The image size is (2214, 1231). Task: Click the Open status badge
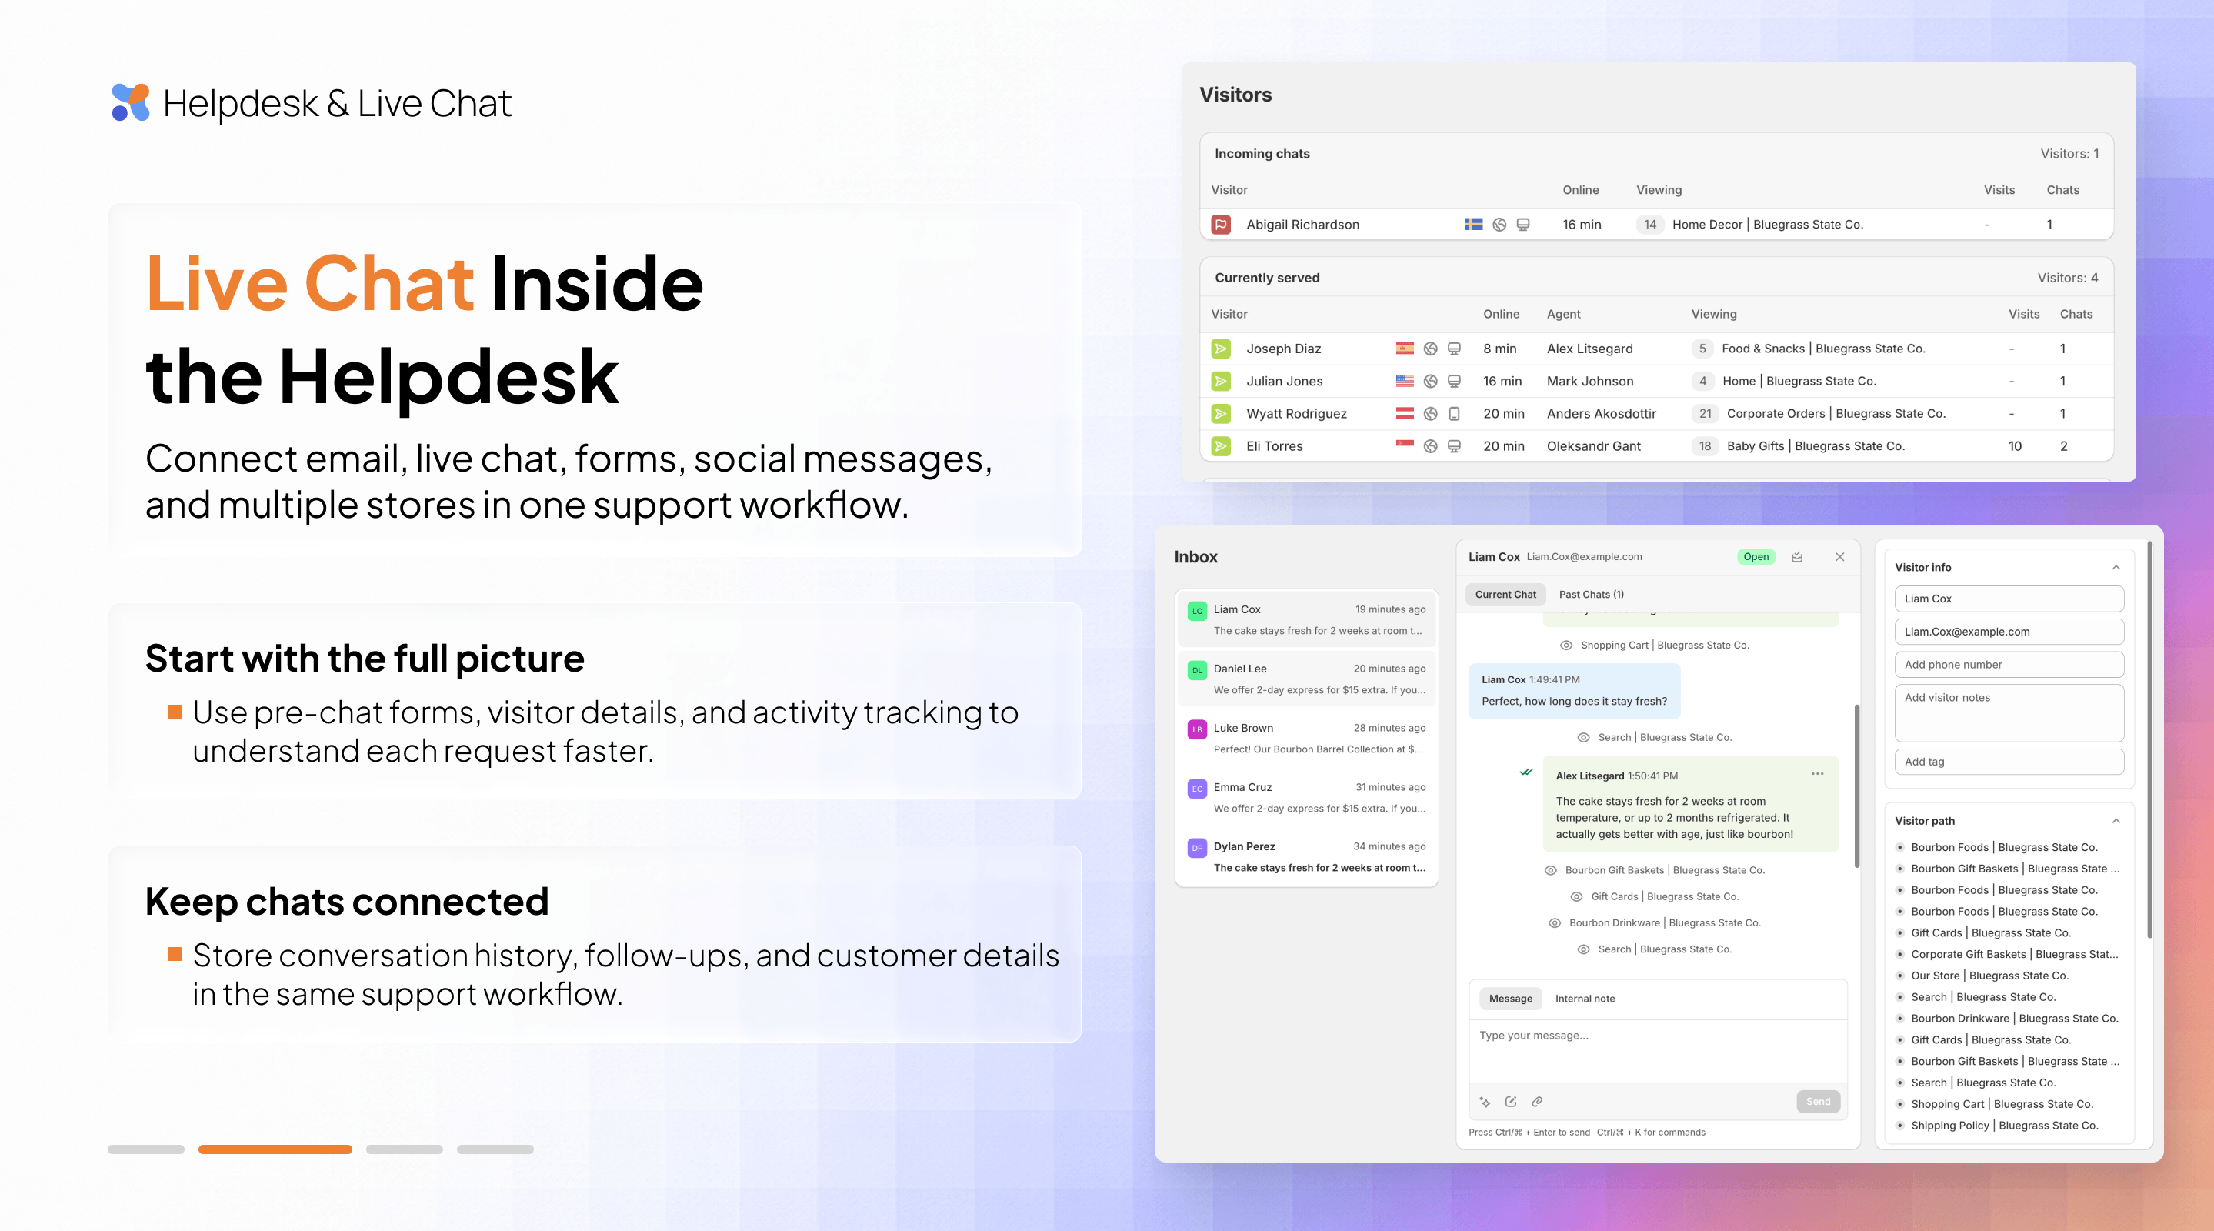(x=1756, y=557)
